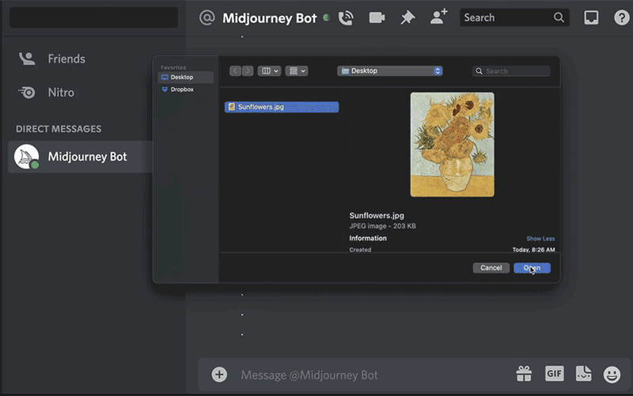
Task: Select the Sunflowers.jpg file
Action: (x=281, y=107)
